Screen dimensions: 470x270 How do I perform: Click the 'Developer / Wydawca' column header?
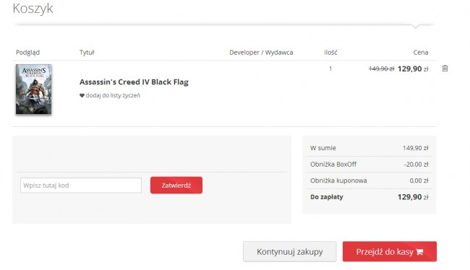click(261, 53)
